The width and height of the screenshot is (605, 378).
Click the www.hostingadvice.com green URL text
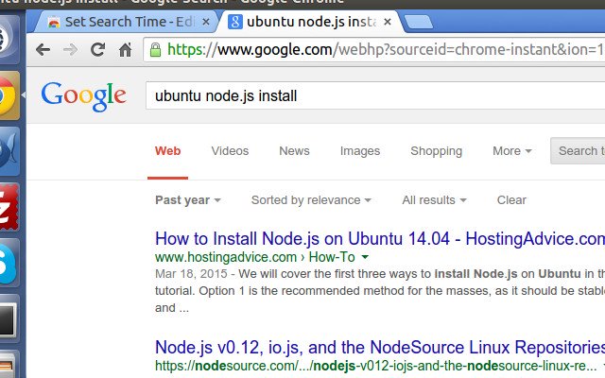(226, 257)
